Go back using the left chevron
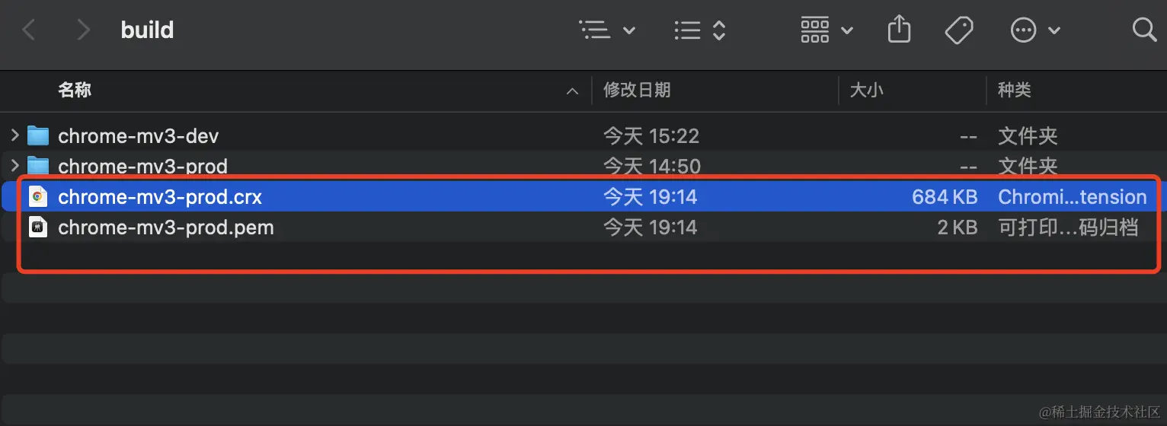1167x426 pixels. tap(29, 30)
